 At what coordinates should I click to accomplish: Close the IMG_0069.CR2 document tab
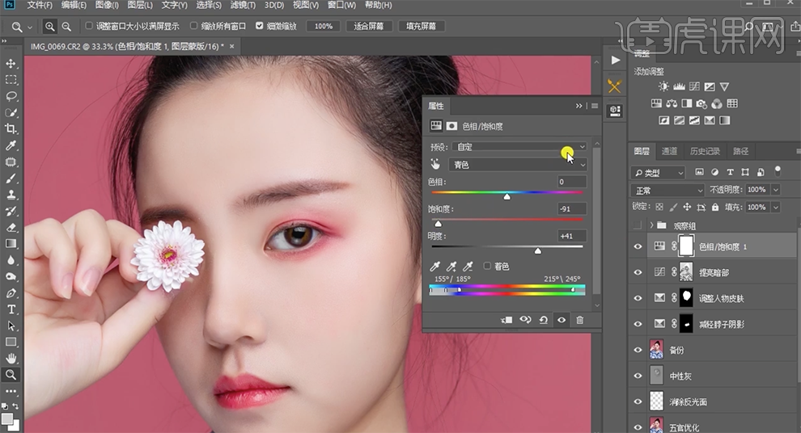[x=232, y=46]
